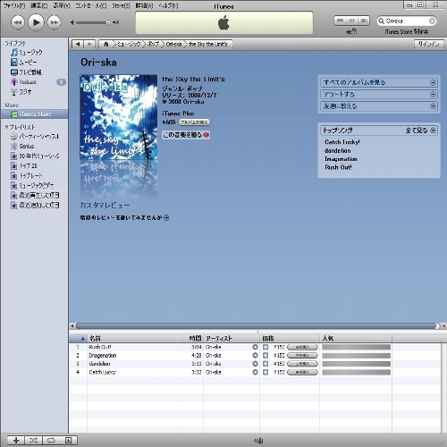Viewport: 447px width, 447px height.
Task: Sort by the Name column header
Action: (133, 338)
